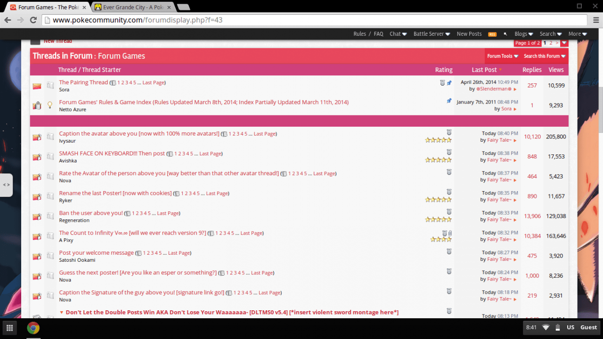Go to page 2 of threads

pos(551,43)
